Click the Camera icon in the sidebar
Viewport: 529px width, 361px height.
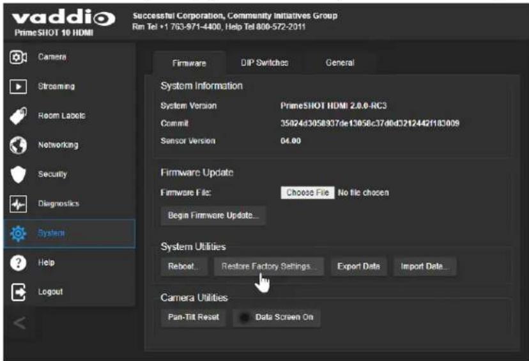coord(19,57)
